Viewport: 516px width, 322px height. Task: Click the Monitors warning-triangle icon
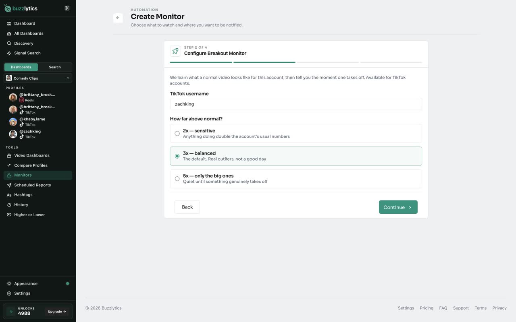(9, 175)
